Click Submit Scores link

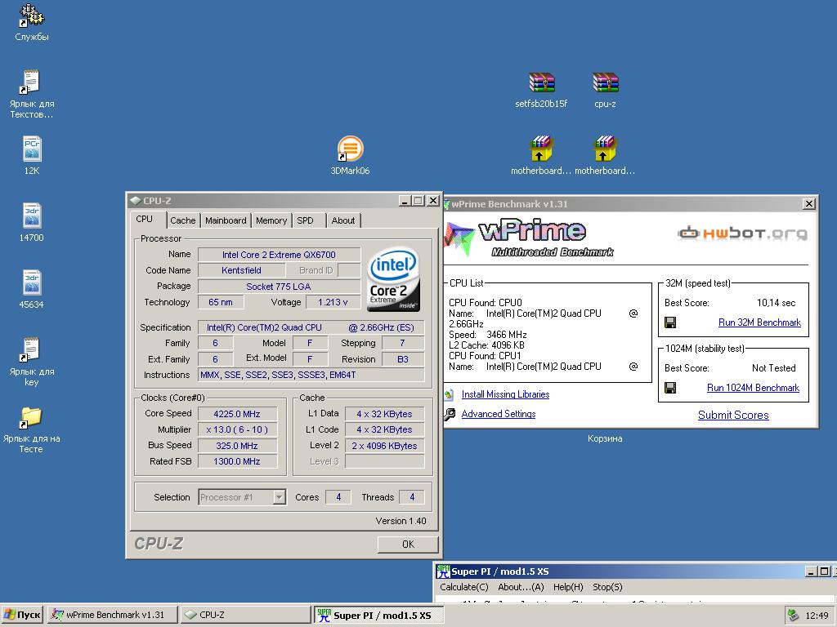click(733, 416)
